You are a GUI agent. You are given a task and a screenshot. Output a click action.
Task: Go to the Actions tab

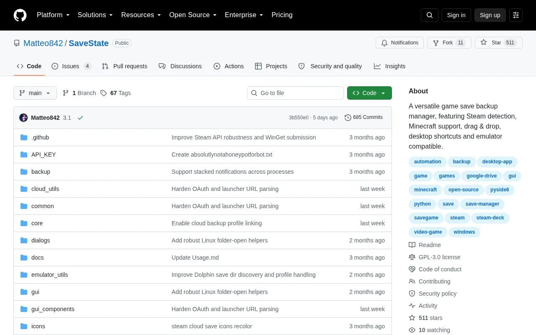(229, 66)
